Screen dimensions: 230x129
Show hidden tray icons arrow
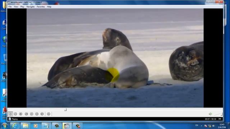pyautogui.click(x=201, y=126)
